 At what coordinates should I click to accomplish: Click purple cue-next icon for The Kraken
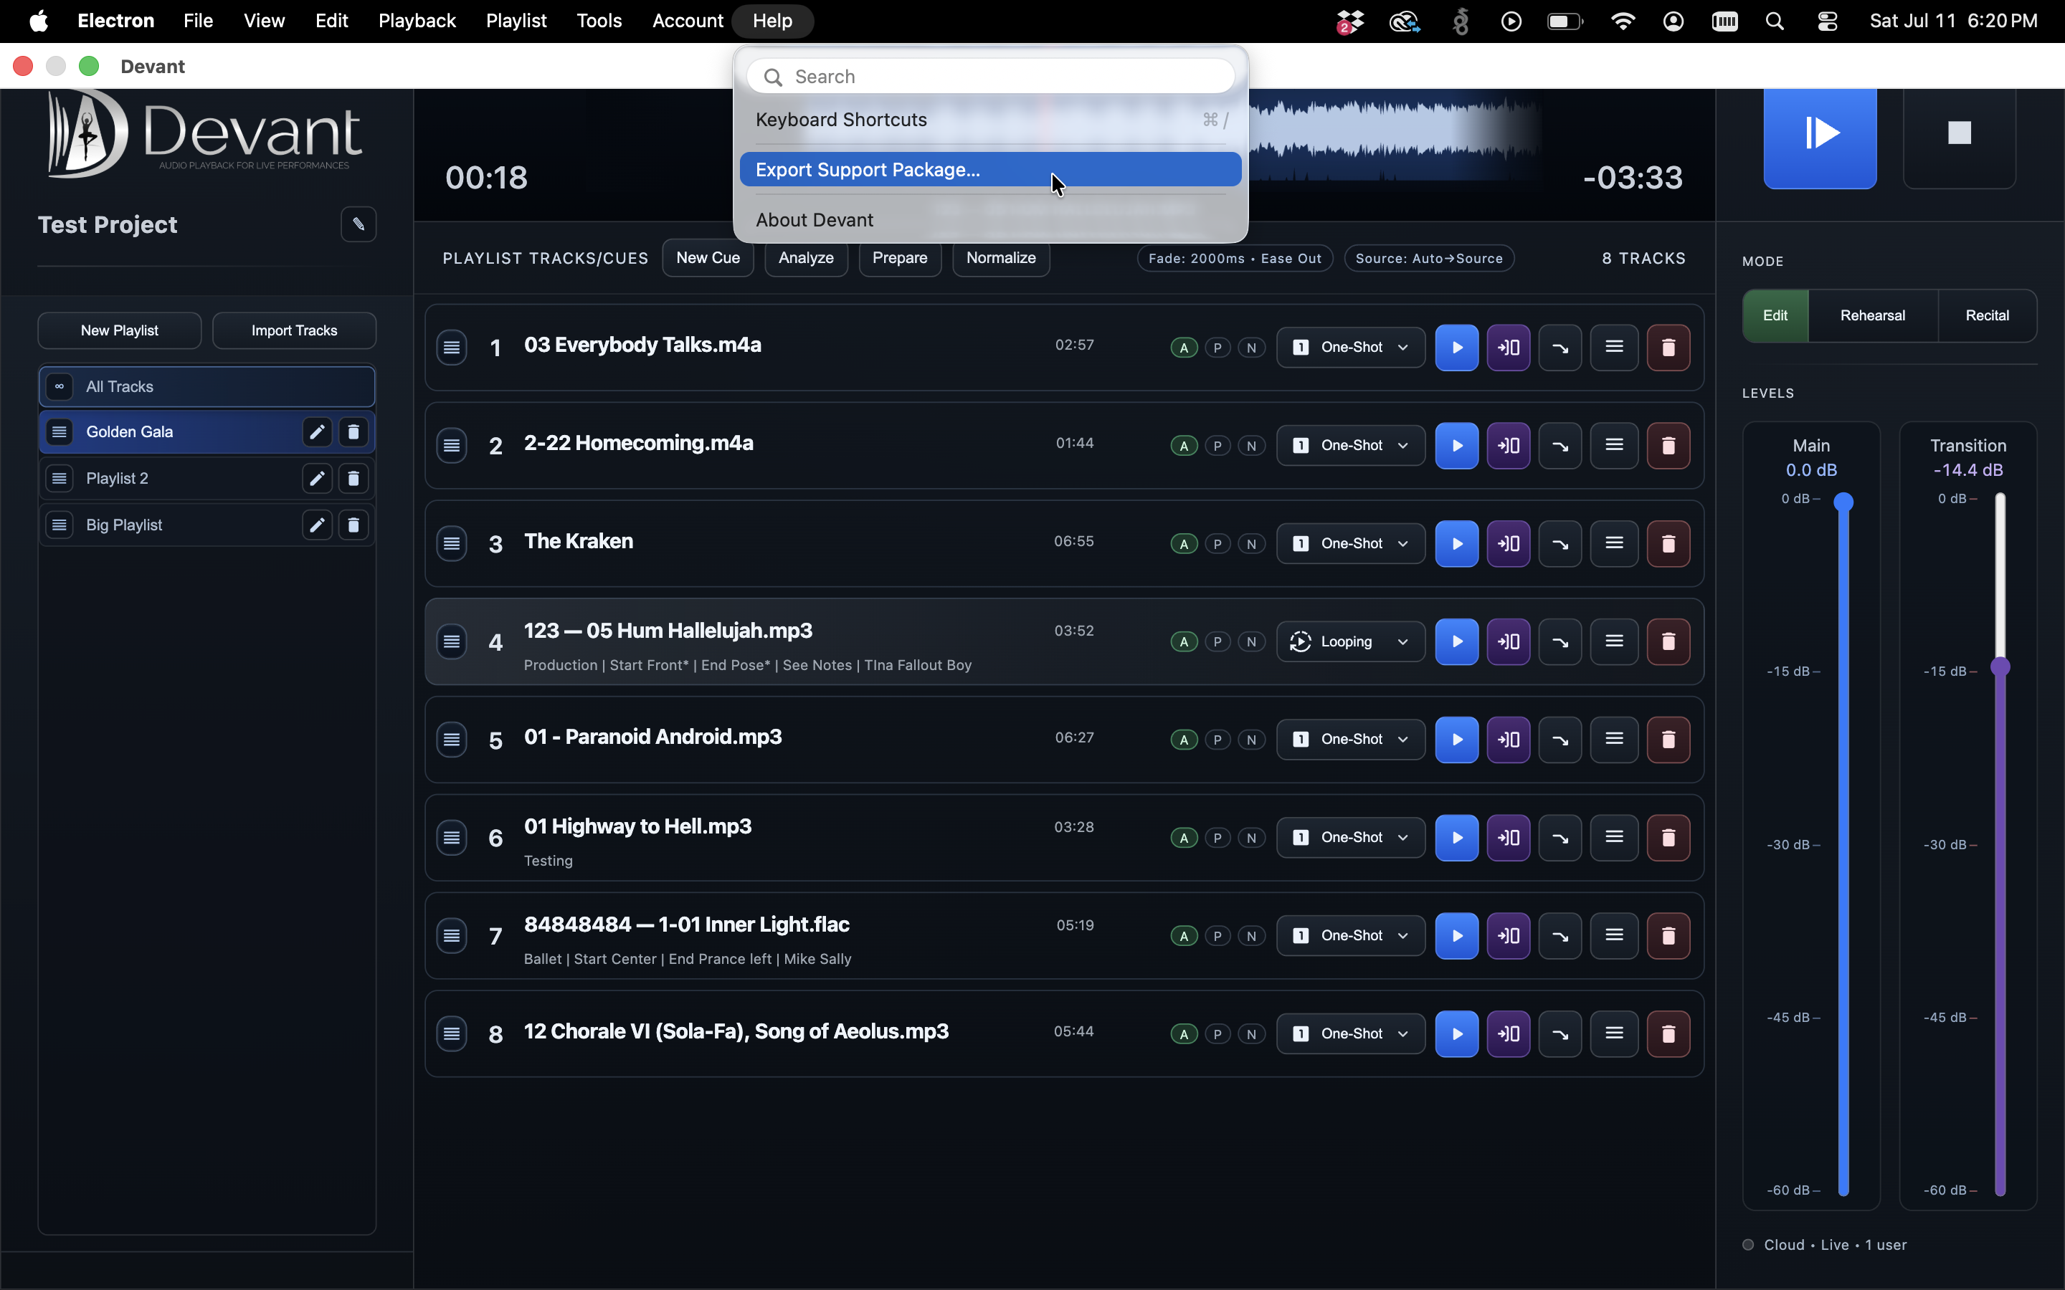pyautogui.click(x=1508, y=543)
